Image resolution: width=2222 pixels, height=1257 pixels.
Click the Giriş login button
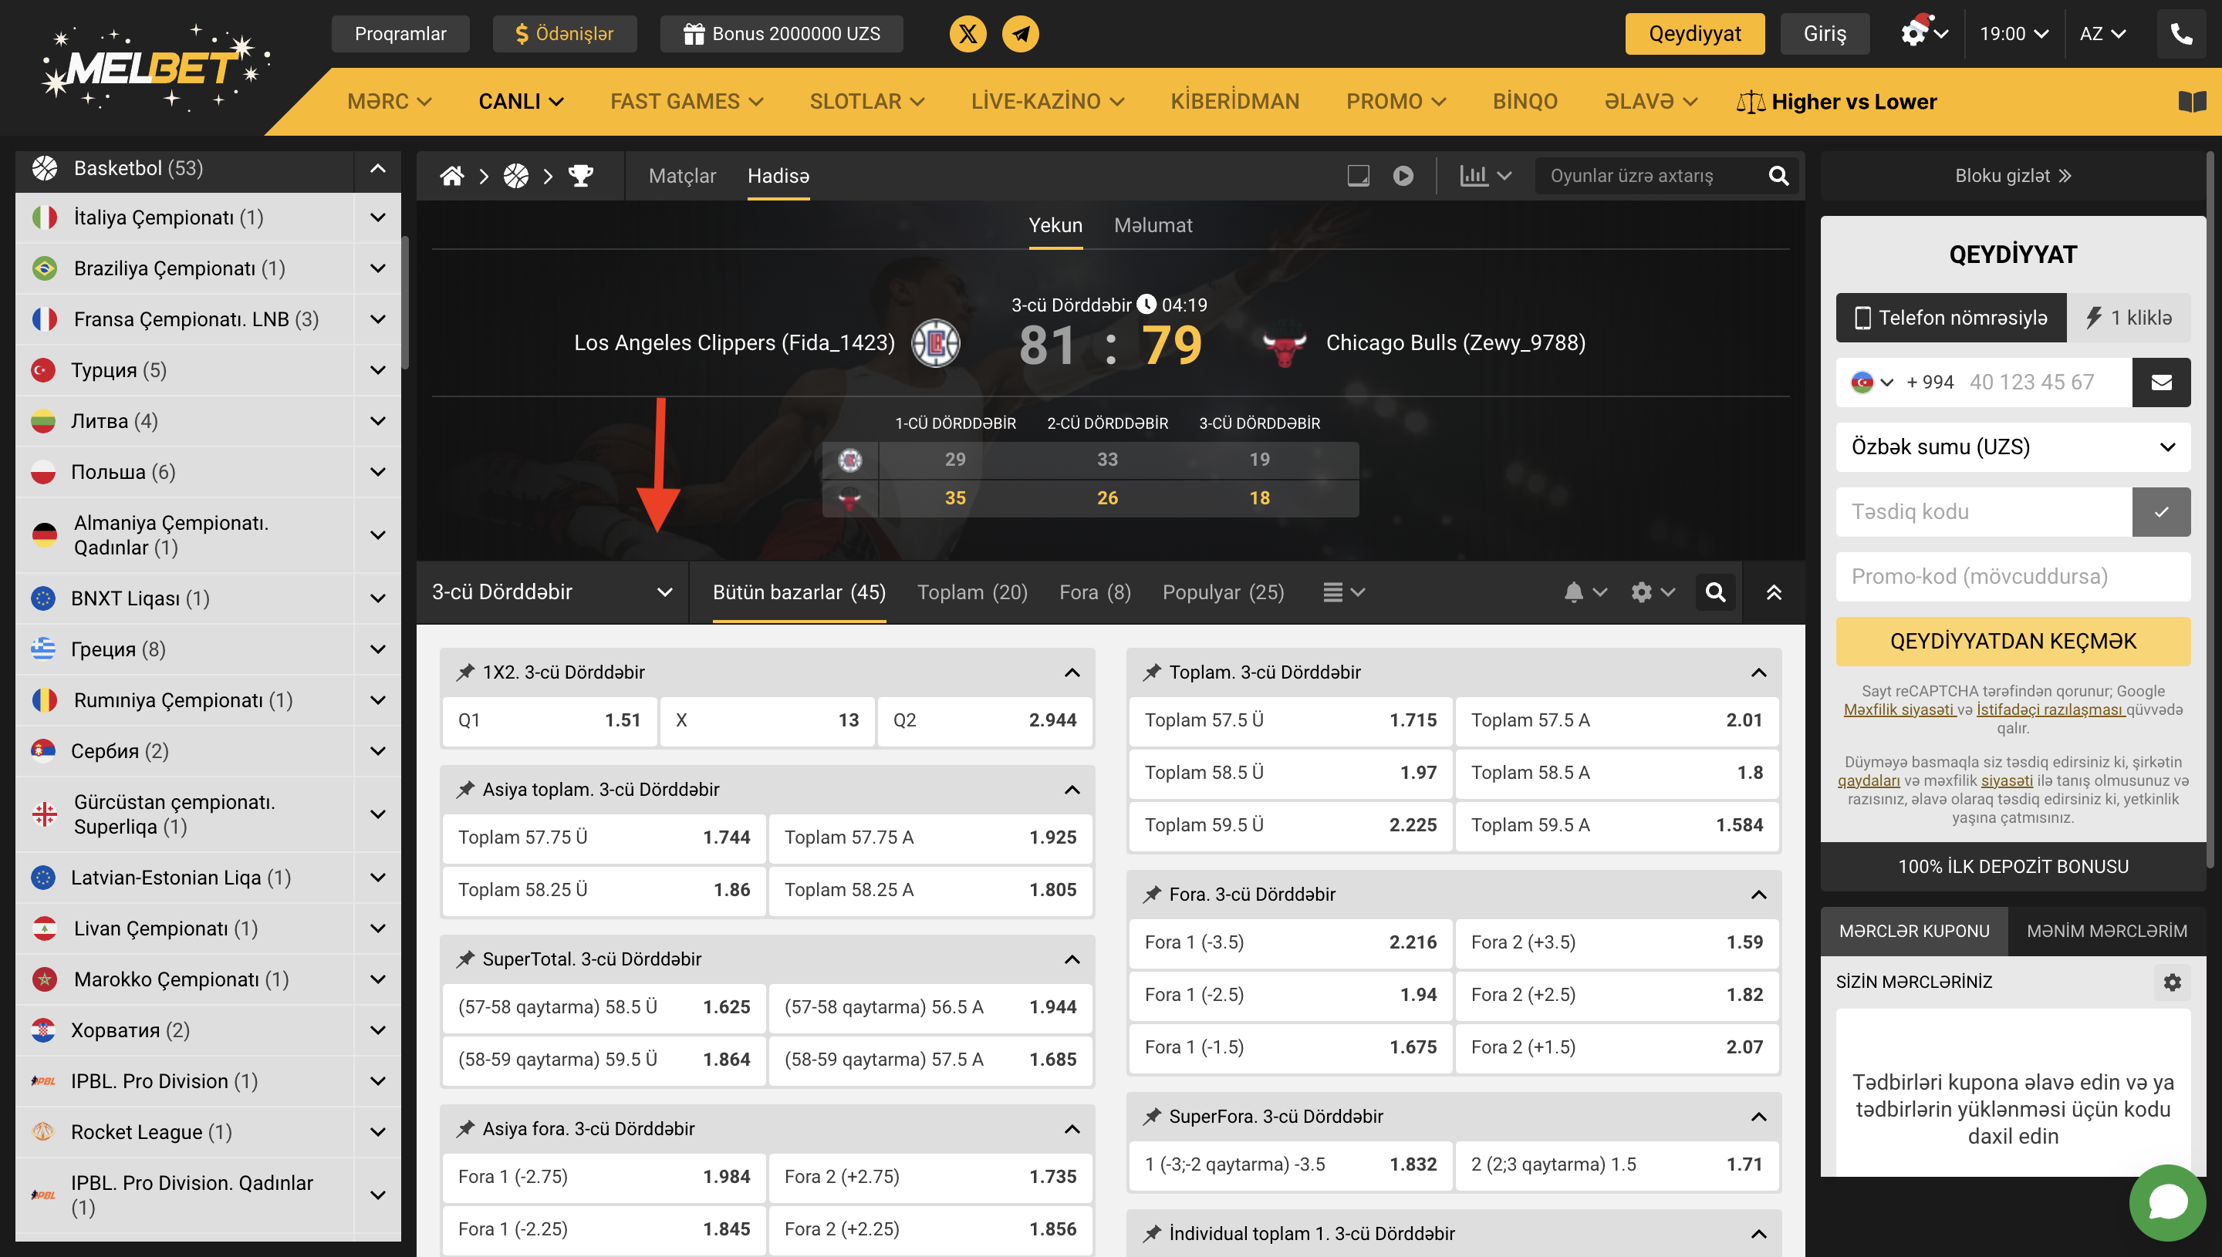(1824, 34)
